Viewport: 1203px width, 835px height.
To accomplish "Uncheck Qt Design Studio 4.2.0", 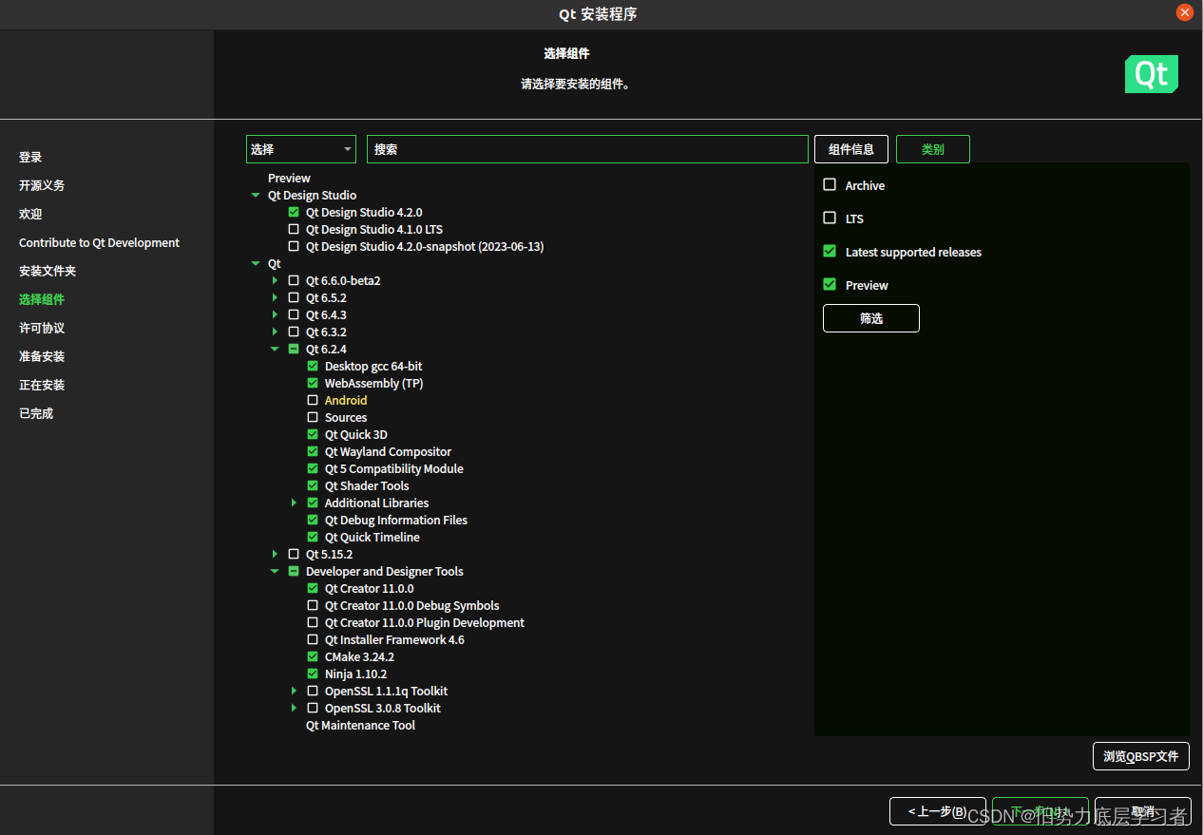I will [x=294, y=213].
